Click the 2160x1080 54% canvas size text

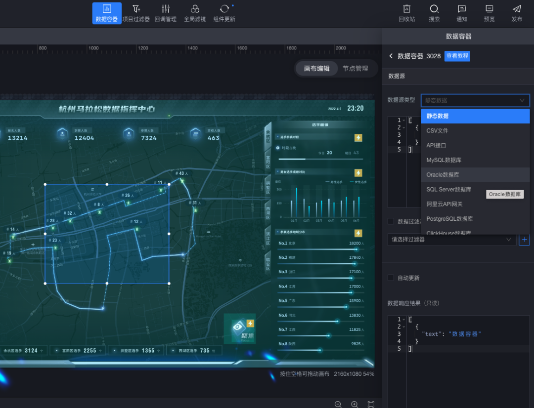point(354,373)
